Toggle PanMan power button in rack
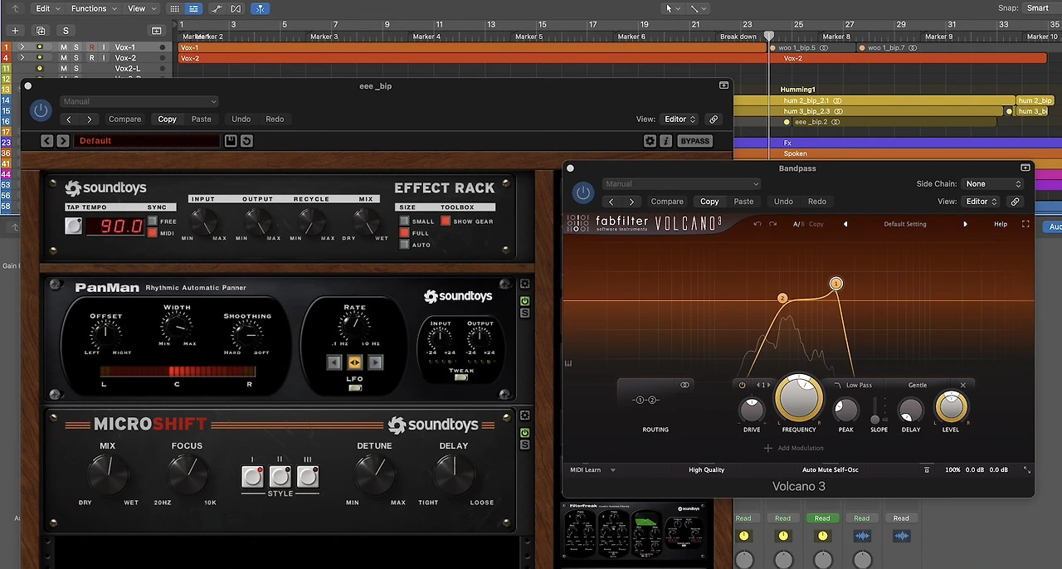Image resolution: width=1062 pixels, height=569 pixels. pyautogui.click(x=524, y=301)
